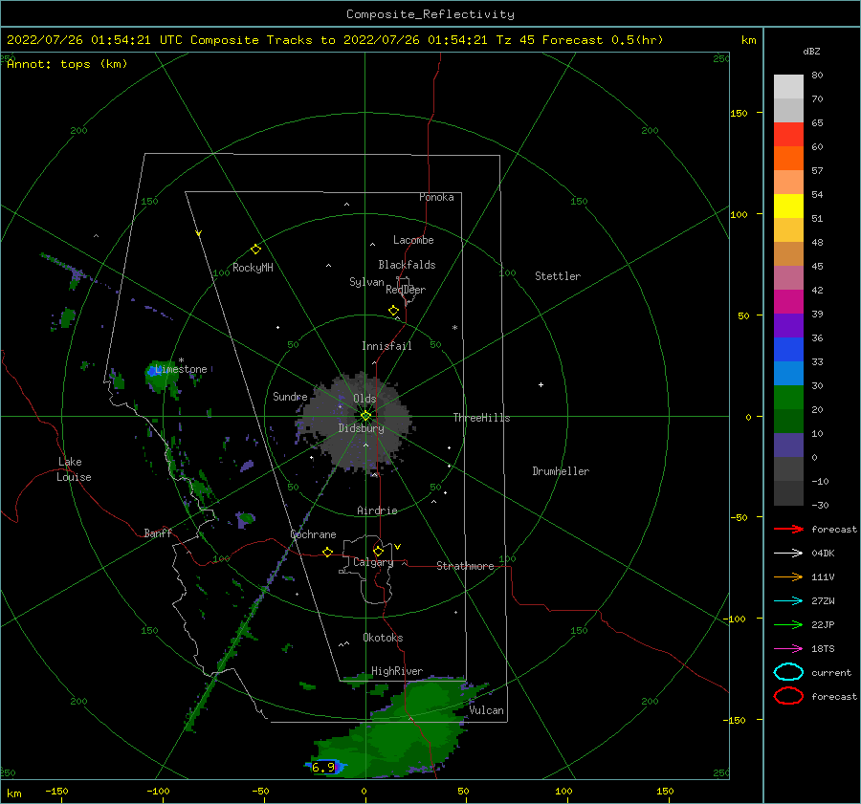Click the Banff label
The width and height of the screenshot is (861, 804).
pyautogui.click(x=158, y=532)
